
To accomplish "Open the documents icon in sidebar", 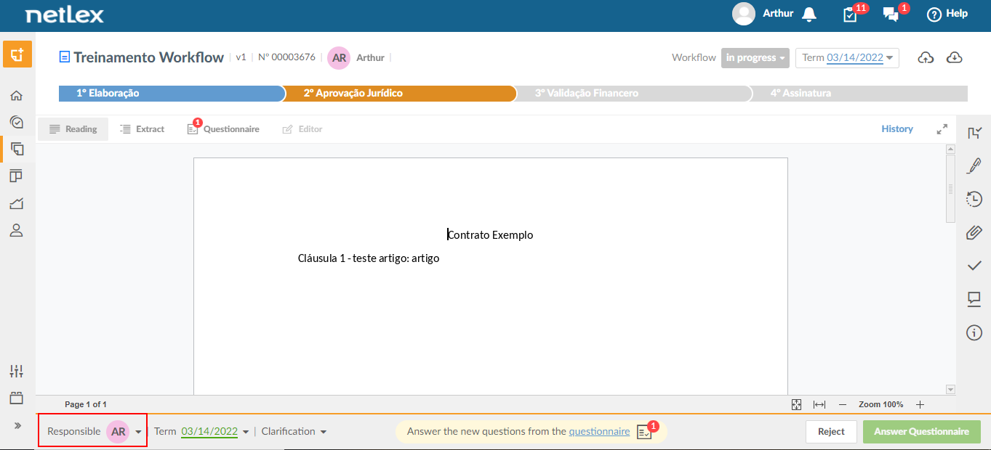I will coord(17,149).
